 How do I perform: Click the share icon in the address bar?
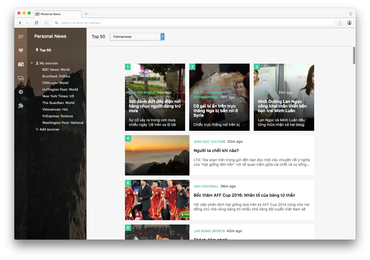[x=340, y=23]
